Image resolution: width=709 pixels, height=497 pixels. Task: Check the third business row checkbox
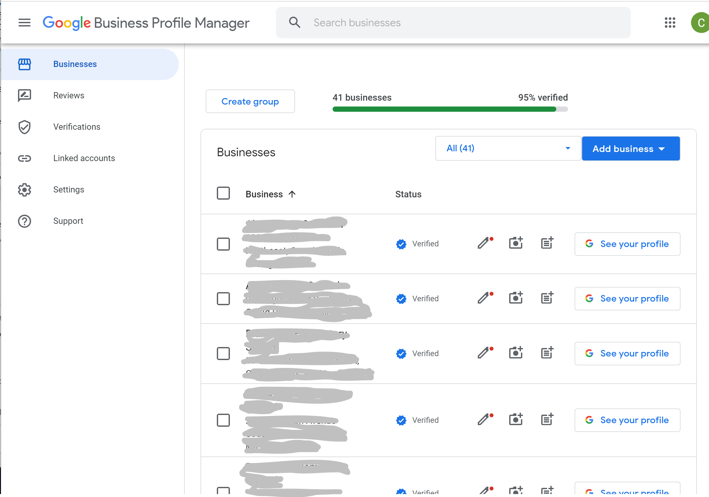[223, 354]
